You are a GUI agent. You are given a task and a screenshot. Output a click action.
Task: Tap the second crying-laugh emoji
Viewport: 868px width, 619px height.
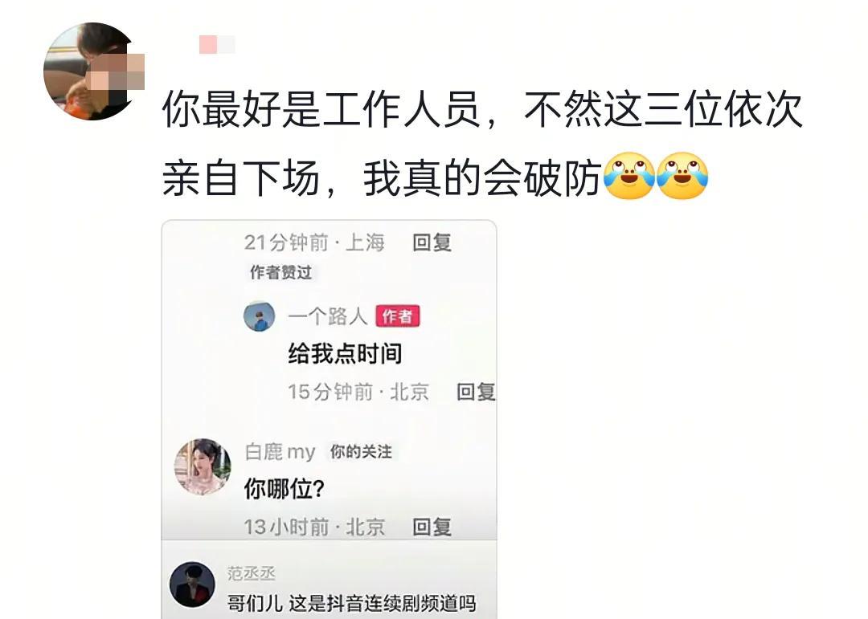coord(682,177)
